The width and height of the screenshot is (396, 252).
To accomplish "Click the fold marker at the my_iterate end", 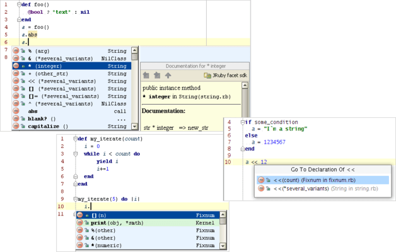I will click(x=75, y=184).
